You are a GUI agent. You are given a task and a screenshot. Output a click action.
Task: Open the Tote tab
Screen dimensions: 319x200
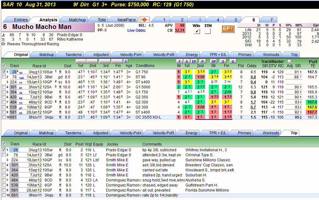102,20
